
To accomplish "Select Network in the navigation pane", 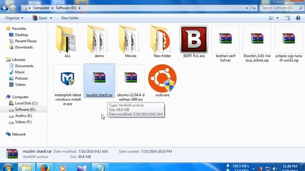I will (x=19, y=134).
